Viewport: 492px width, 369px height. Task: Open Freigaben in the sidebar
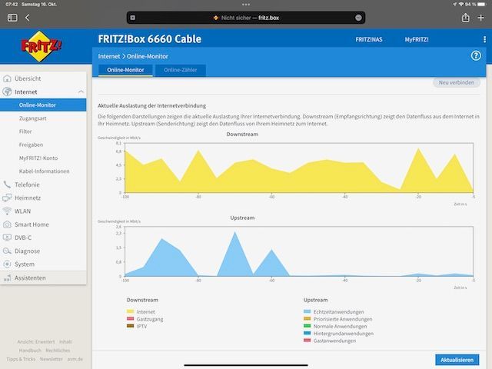coord(31,145)
